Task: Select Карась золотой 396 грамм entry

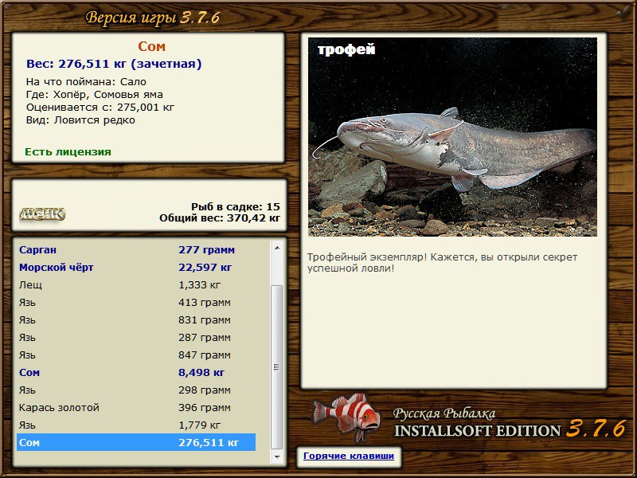Action: 136,407
